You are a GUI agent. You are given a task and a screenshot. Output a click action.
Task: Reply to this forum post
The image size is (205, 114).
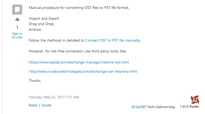[x=33, y=105]
